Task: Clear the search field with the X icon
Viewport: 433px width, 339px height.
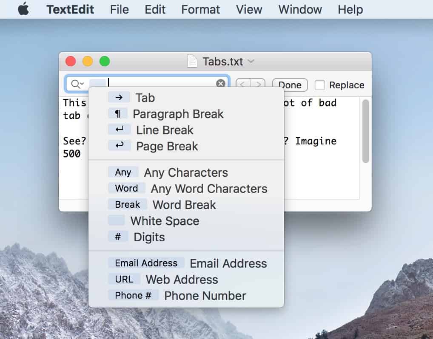Action: coord(220,83)
